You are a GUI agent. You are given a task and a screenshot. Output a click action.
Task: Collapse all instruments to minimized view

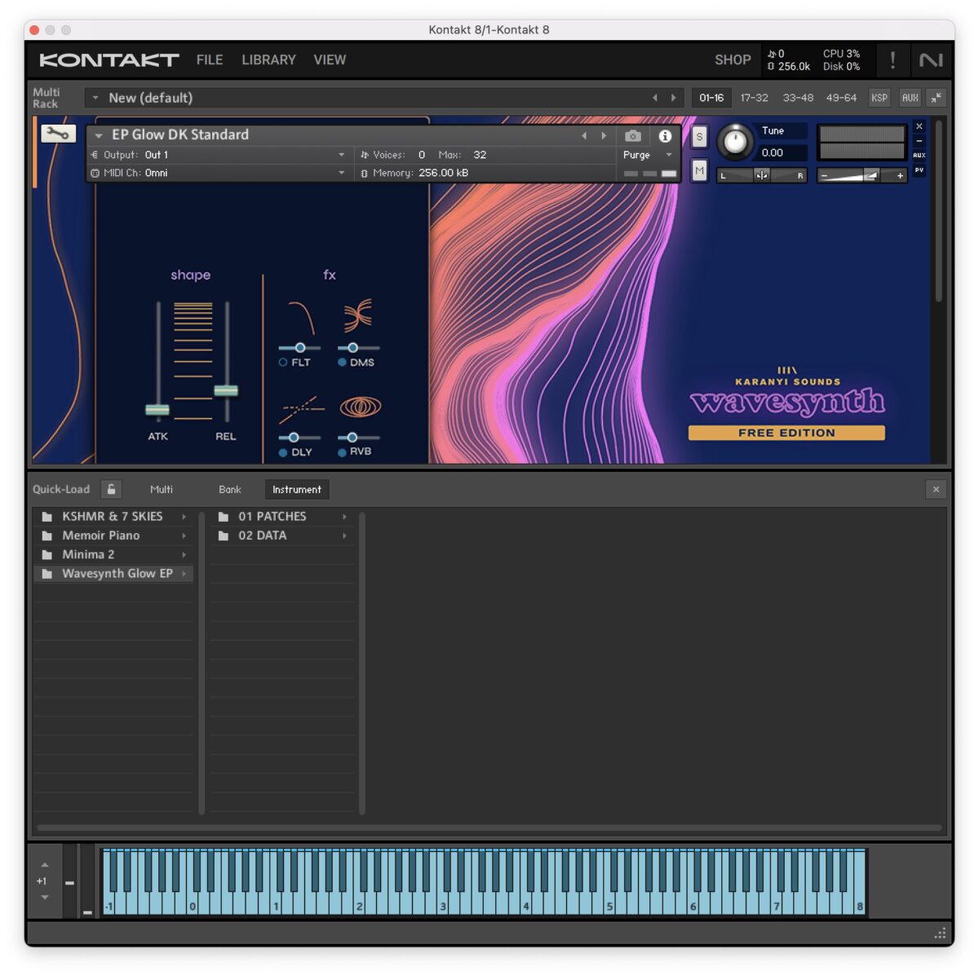pyautogui.click(x=937, y=98)
